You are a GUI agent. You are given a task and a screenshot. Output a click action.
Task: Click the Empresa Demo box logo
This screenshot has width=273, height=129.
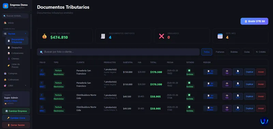(5, 6)
